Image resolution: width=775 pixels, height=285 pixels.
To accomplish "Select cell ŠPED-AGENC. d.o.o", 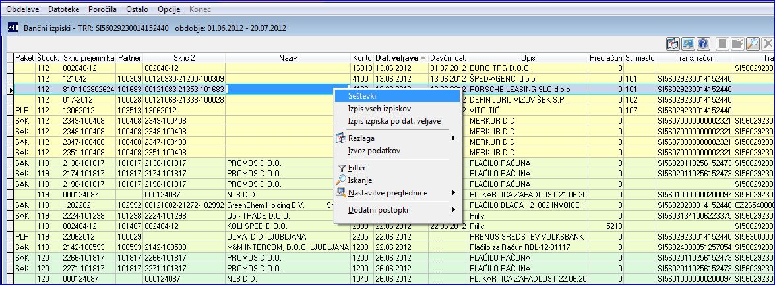I will (x=528, y=78).
